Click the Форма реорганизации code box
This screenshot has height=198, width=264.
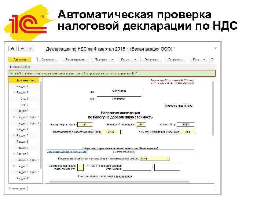click(x=80, y=167)
